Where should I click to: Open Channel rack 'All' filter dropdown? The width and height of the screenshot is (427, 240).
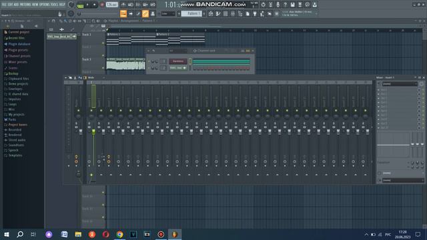(x=177, y=51)
